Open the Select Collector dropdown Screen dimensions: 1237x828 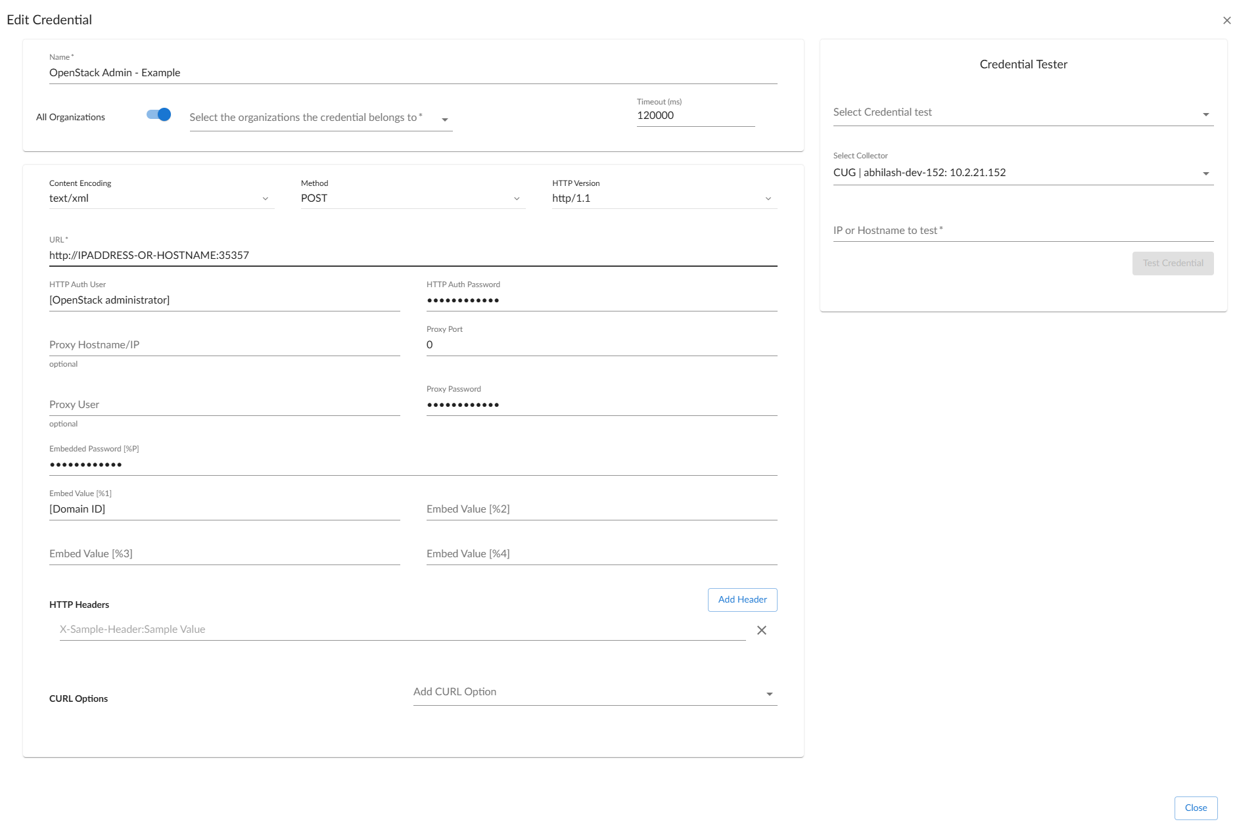(x=1022, y=173)
